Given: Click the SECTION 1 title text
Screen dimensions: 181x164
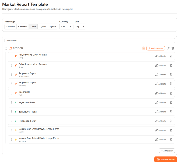Looking at the screenshot, I should [19, 48].
